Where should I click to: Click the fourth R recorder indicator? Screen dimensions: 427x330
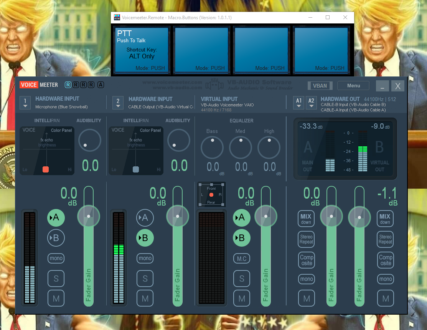tap(91, 85)
